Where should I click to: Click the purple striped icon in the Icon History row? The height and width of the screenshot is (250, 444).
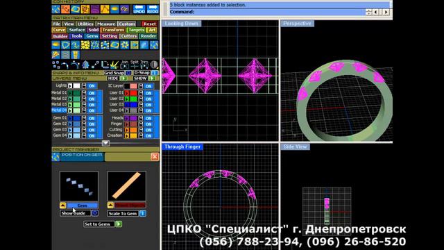(x=95, y=9)
